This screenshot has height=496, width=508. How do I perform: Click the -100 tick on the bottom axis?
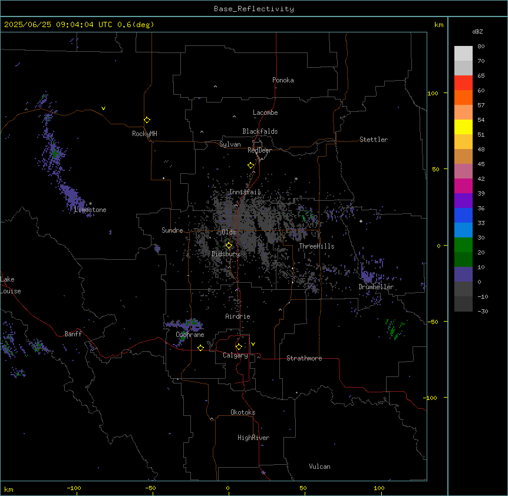pos(74,488)
